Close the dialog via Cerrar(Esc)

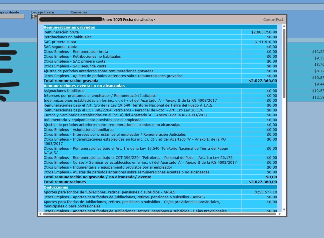click(273, 20)
